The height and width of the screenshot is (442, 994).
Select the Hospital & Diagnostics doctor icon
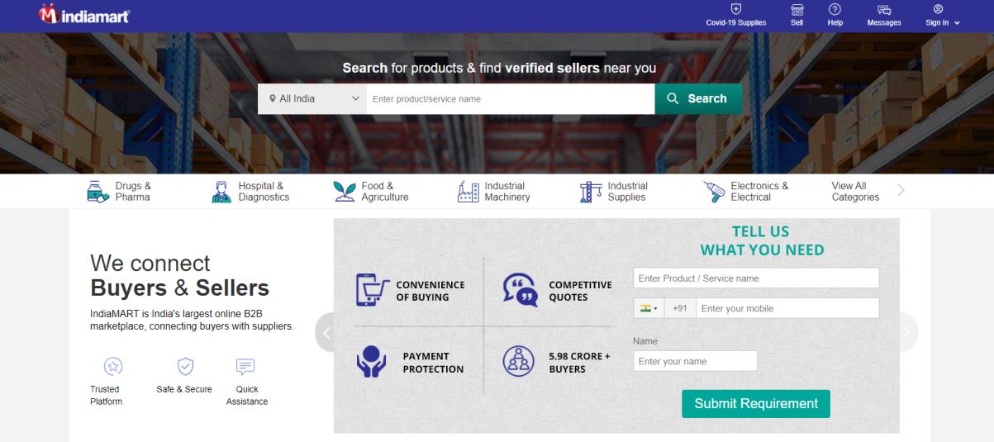coord(221,192)
